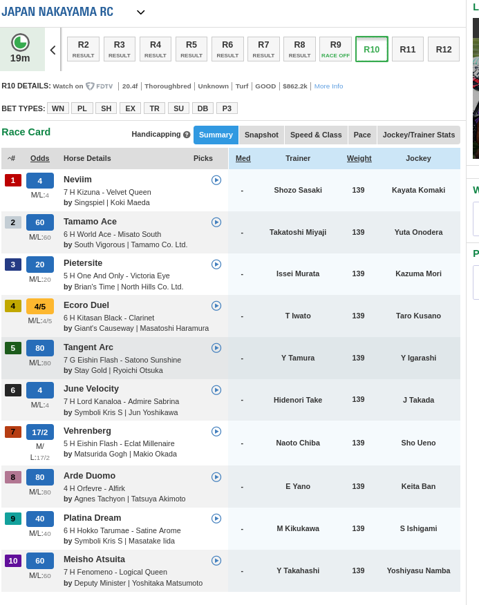Select the SU bet type

point(178,108)
